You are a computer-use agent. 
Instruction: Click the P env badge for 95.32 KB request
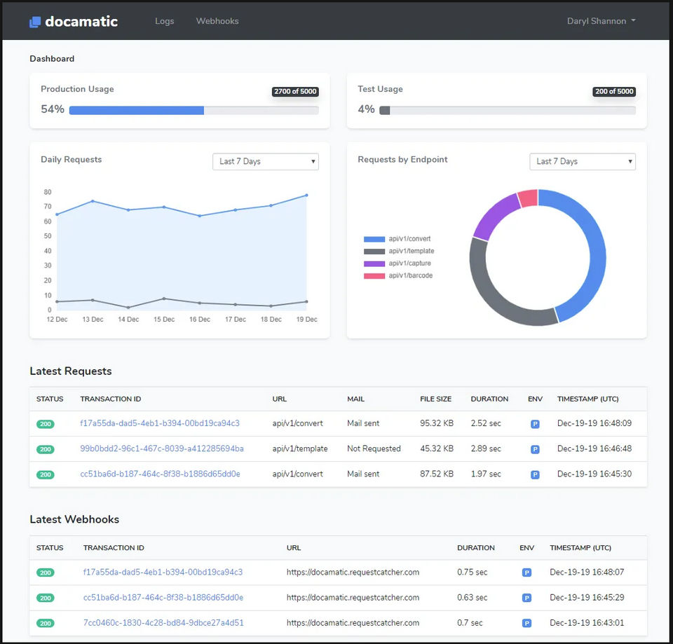click(535, 424)
